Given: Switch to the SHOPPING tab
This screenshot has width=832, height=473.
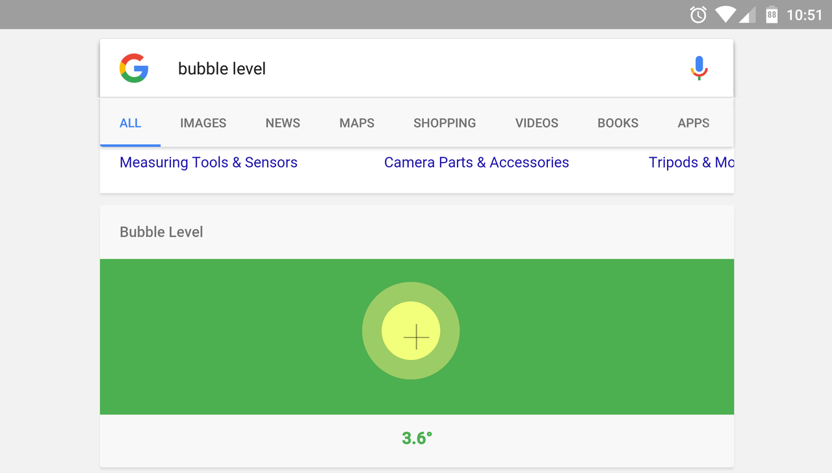Looking at the screenshot, I should click(x=445, y=123).
